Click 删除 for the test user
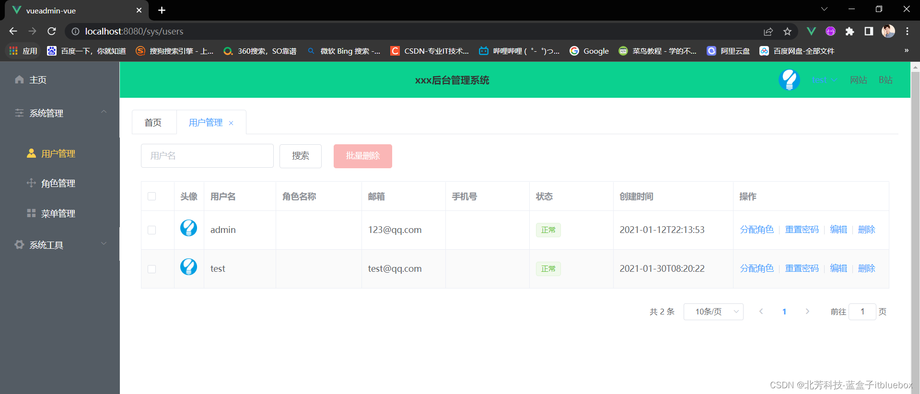The width and height of the screenshot is (920, 394). (867, 268)
